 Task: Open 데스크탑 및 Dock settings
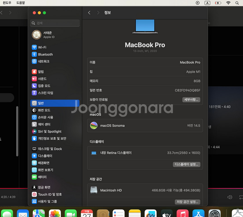click(x=55, y=149)
